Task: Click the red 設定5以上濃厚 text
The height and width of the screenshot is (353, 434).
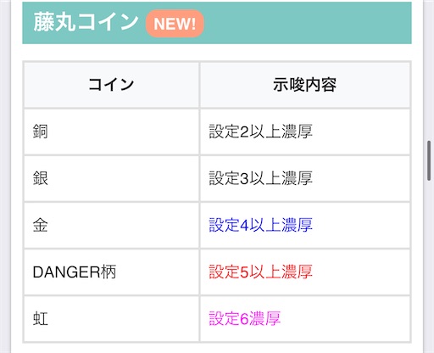Action: point(260,272)
